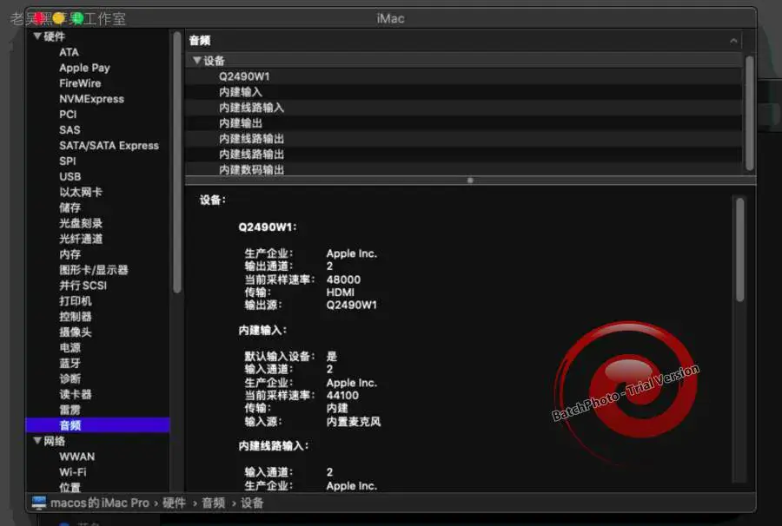Open WWAN under 网络

pyautogui.click(x=76, y=457)
